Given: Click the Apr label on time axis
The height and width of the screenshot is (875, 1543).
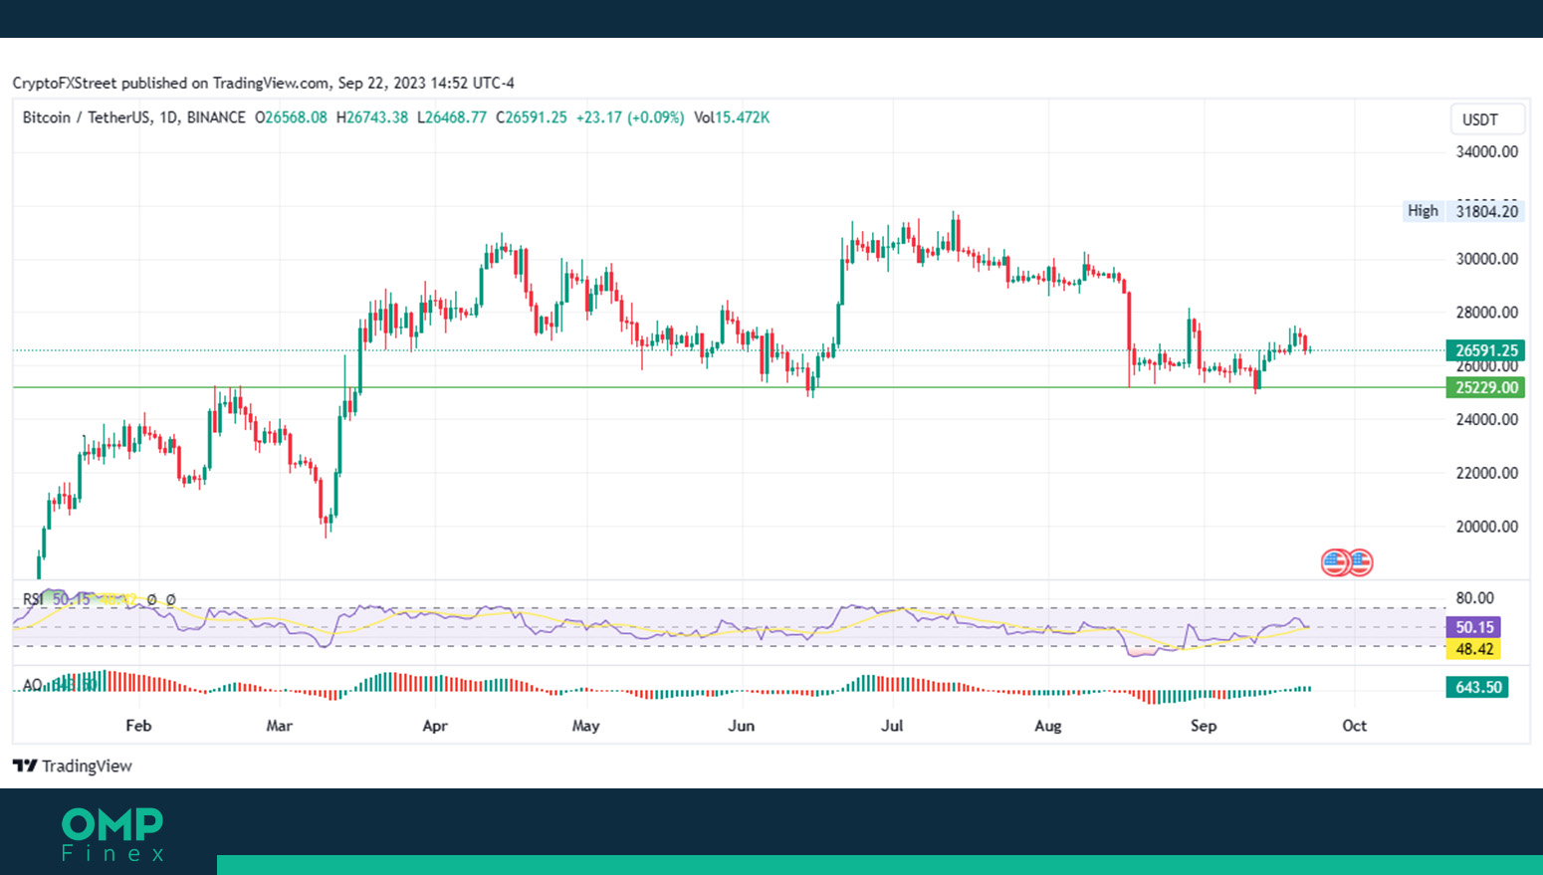Looking at the screenshot, I should 435,726.
